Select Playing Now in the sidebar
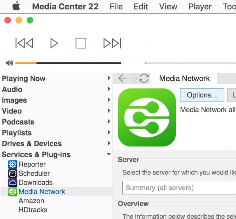 (x=24, y=78)
